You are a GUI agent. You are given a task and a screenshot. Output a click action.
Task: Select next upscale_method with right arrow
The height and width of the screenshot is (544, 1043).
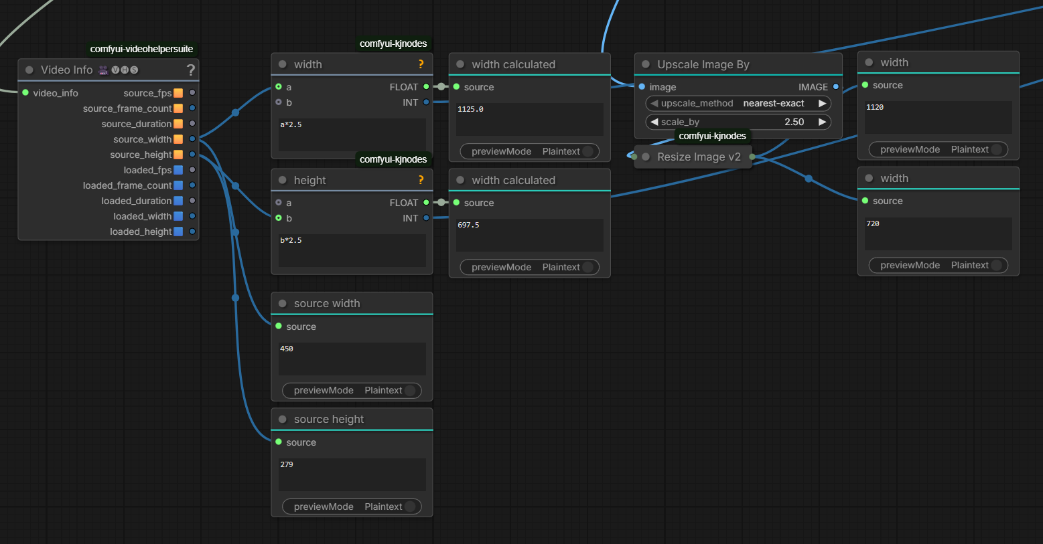822,103
